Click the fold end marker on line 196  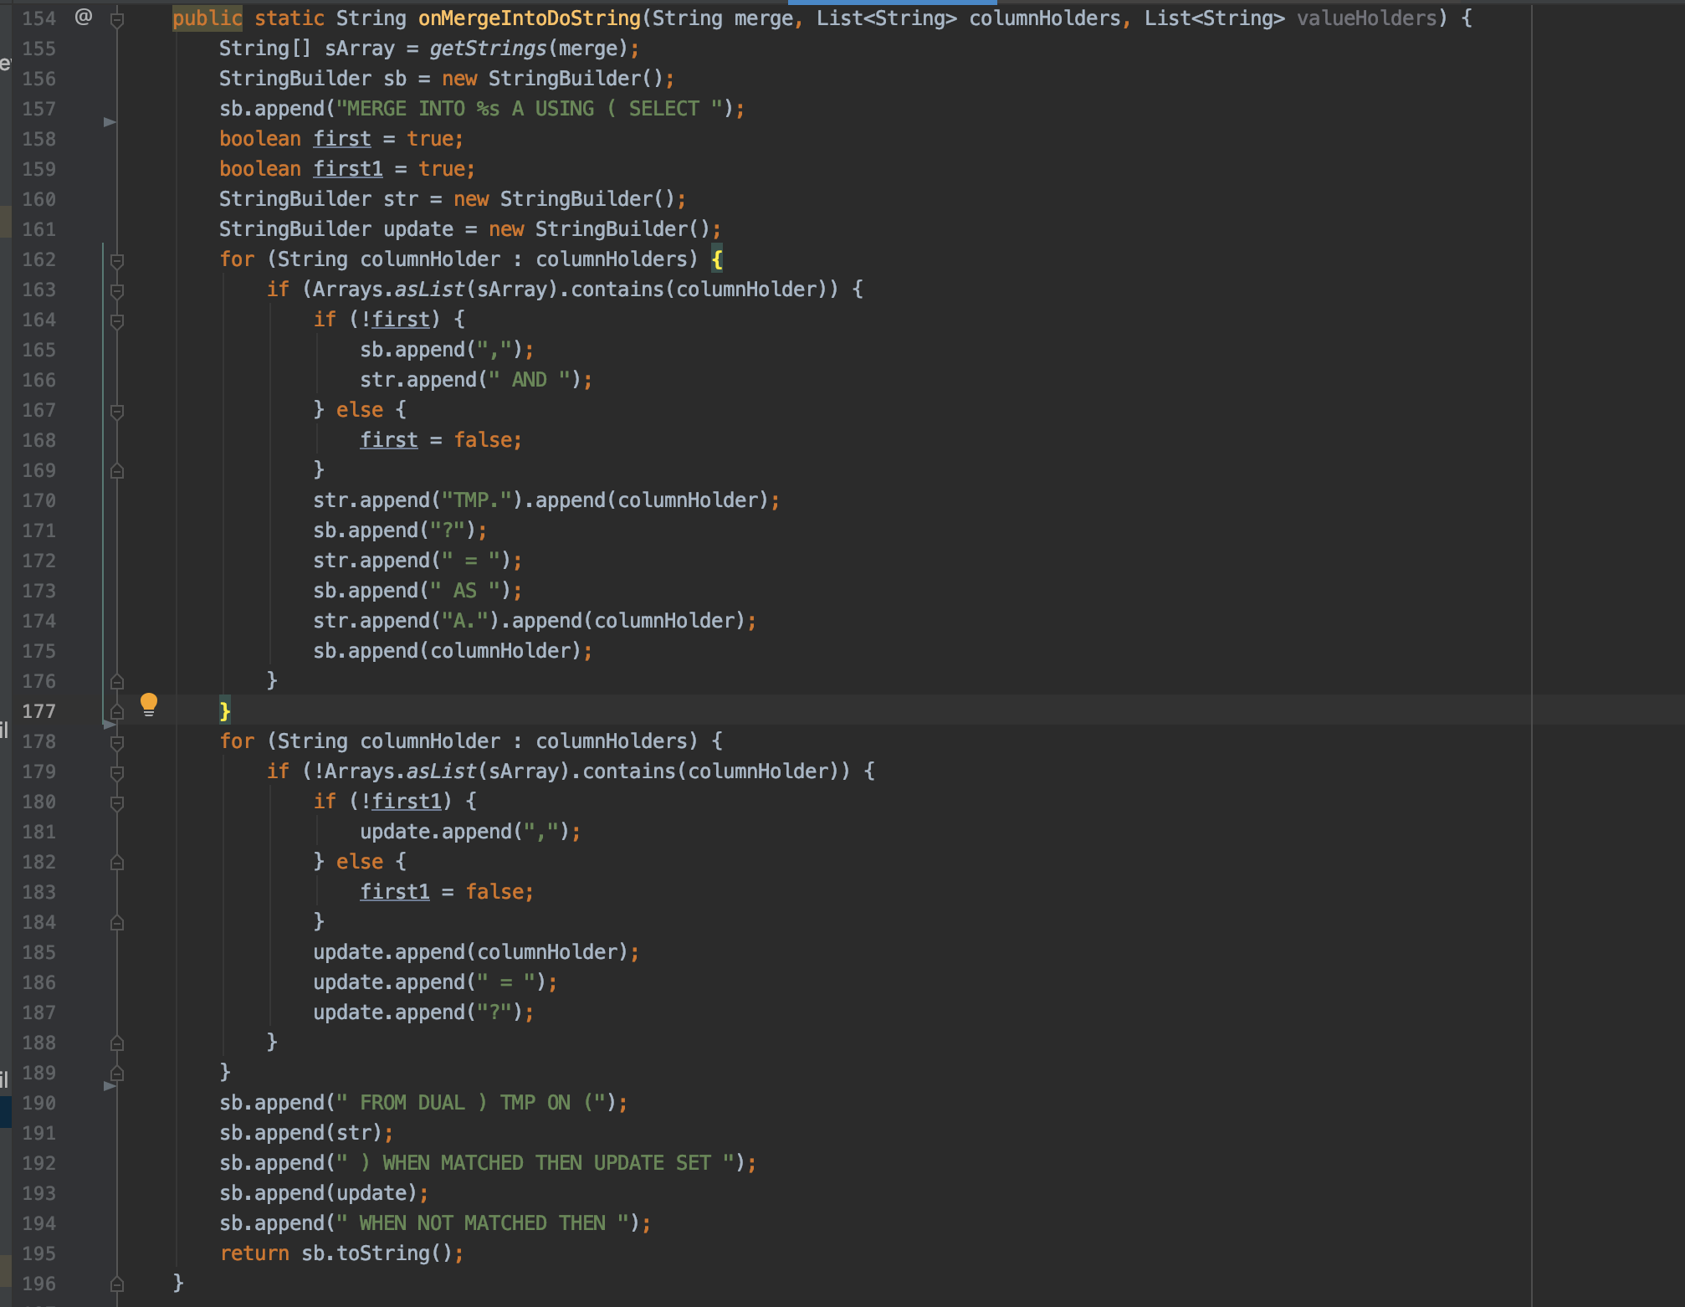(117, 1284)
